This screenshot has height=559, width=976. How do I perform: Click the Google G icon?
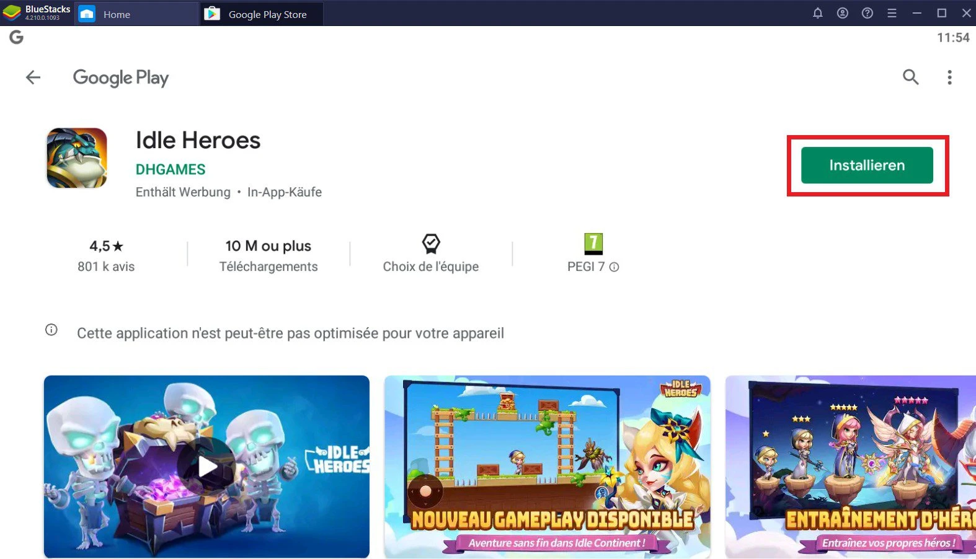coord(17,37)
